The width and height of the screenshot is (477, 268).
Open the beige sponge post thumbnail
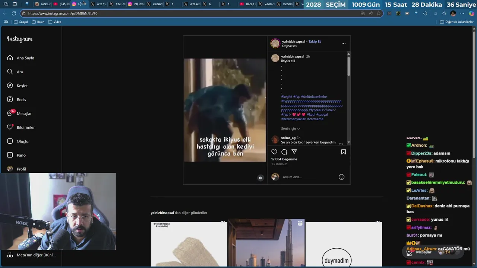(x=189, y=244)
